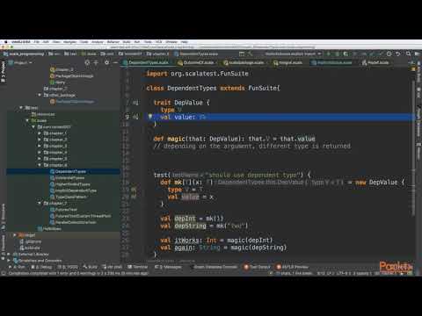Expand the chapter_2 folder under test
The height and width of the screenshot is (316, 422).
click(x=40, y=140)
